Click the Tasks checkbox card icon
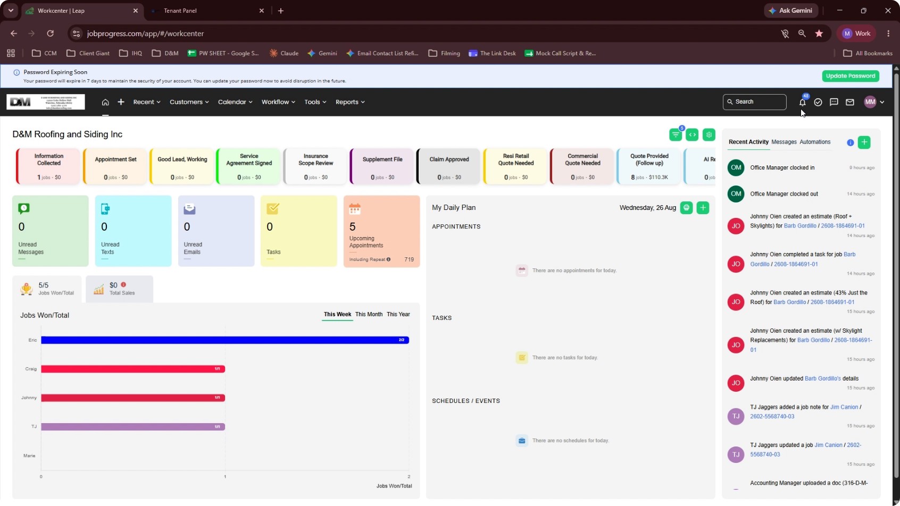Image resolution: width=900 pixels, height=506 pixels. (273, 208)
